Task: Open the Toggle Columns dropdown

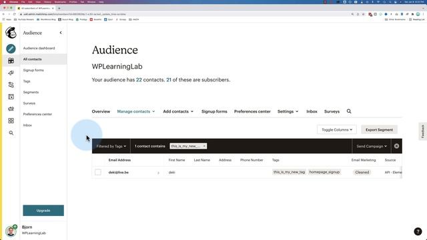Action: pos(337,130)
